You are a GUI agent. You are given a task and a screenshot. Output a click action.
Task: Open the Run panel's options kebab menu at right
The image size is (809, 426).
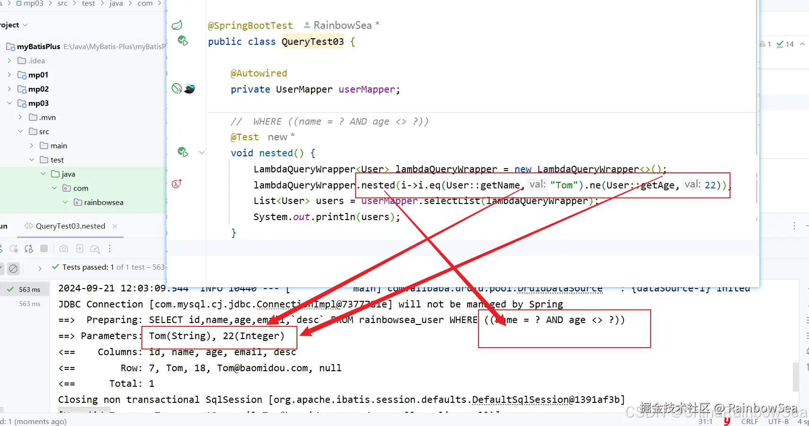[794, 226]
